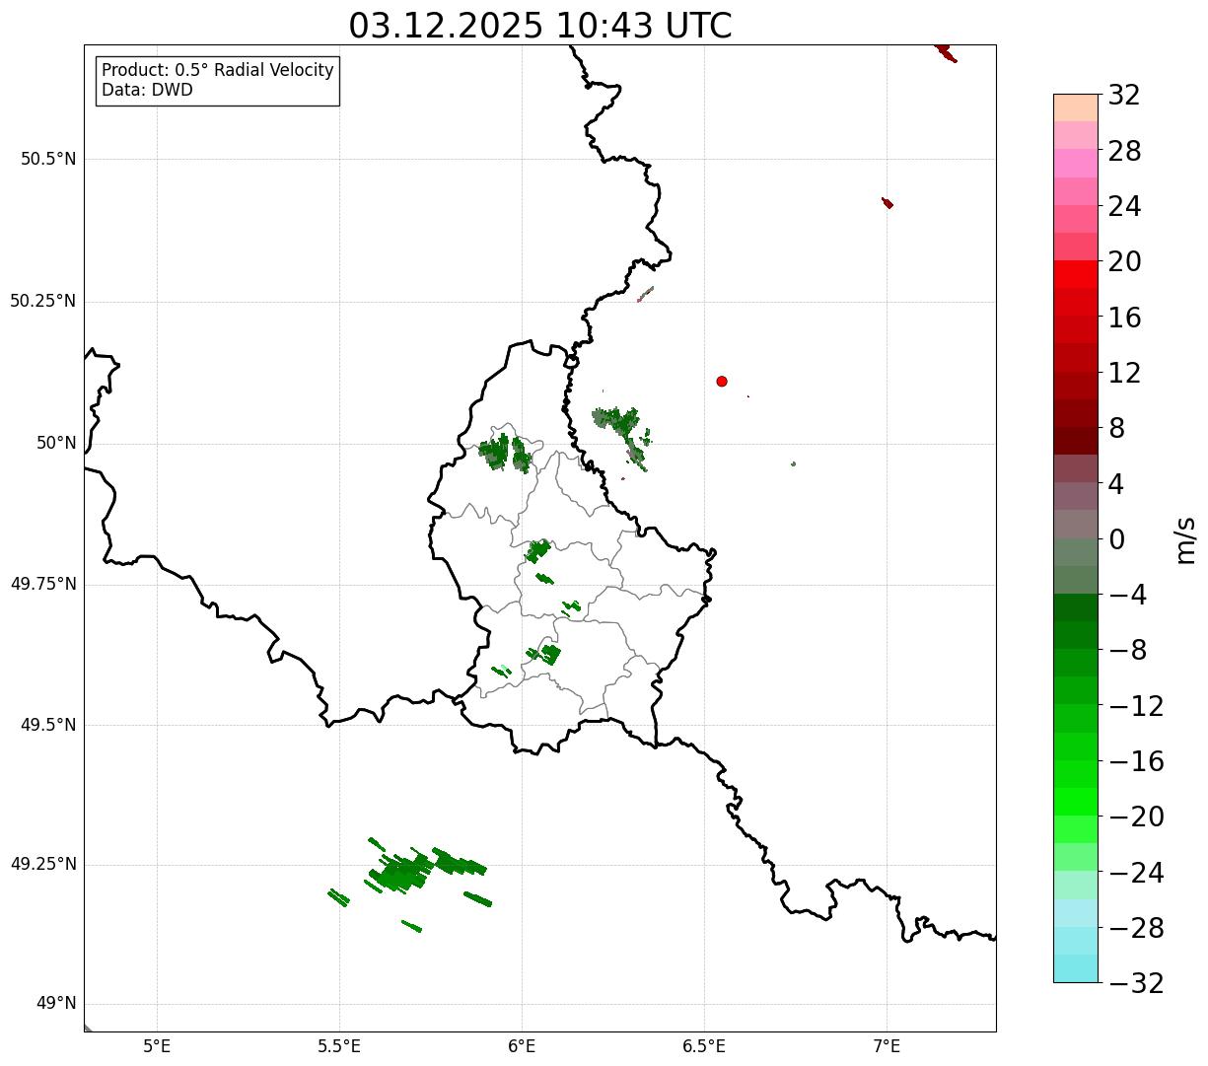The height and width of the screenshot is (1066, 1208).
Task: Click the 50.25°N latitude axis label
Action: click(42, 301)
